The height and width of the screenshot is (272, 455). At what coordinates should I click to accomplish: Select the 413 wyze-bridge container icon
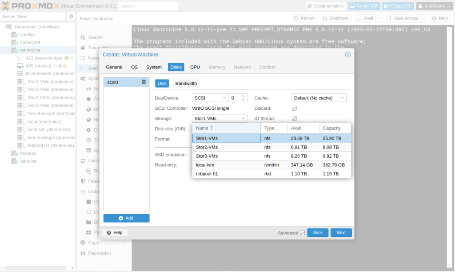(20, 58)
